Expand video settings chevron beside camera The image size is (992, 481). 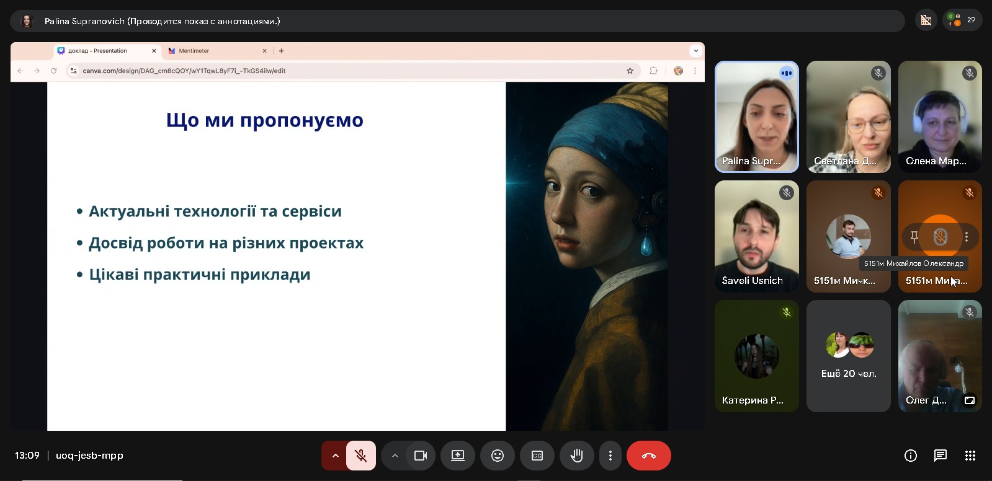pos(395,456)
